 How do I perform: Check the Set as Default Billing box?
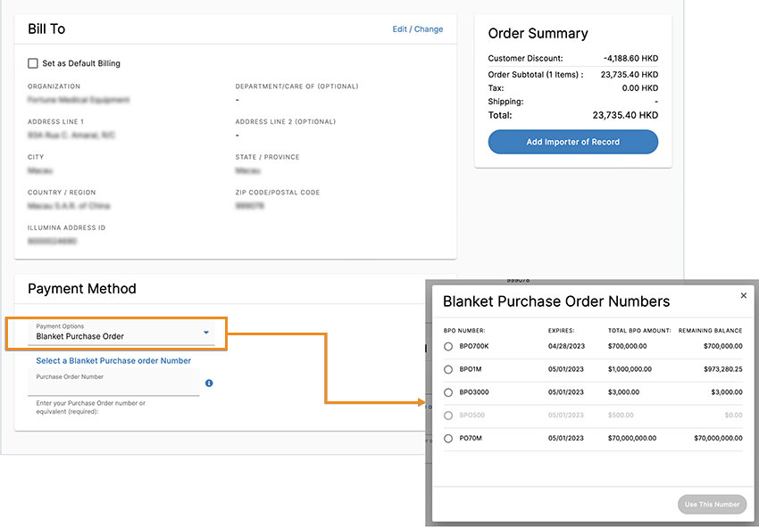pos(33,63)
